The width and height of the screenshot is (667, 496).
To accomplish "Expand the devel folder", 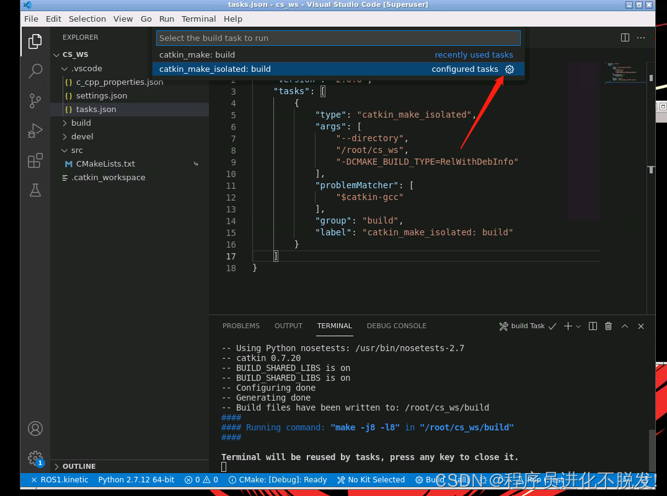I will click(x=64, y=136).
